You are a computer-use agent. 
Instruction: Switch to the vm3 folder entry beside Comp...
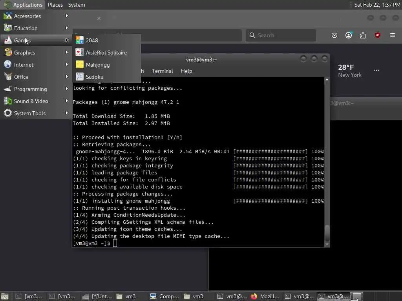coord(198,296)
